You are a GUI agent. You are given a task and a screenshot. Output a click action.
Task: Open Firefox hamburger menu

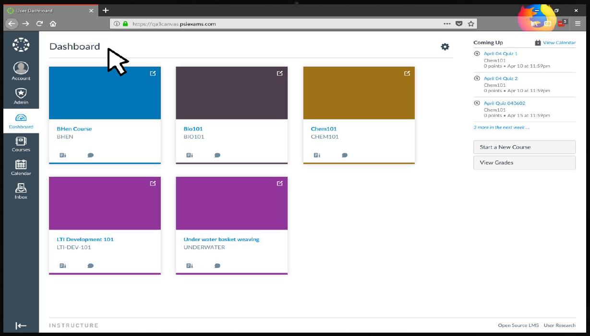tap(578, 23)
